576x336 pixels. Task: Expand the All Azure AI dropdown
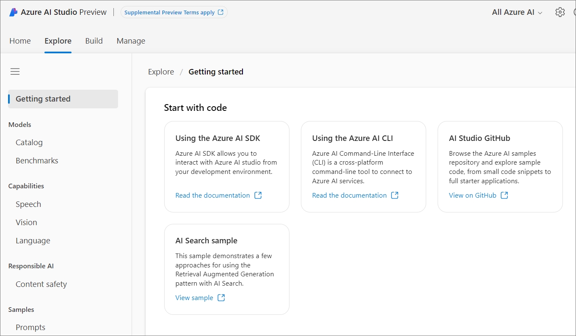(x=517, y=12)
